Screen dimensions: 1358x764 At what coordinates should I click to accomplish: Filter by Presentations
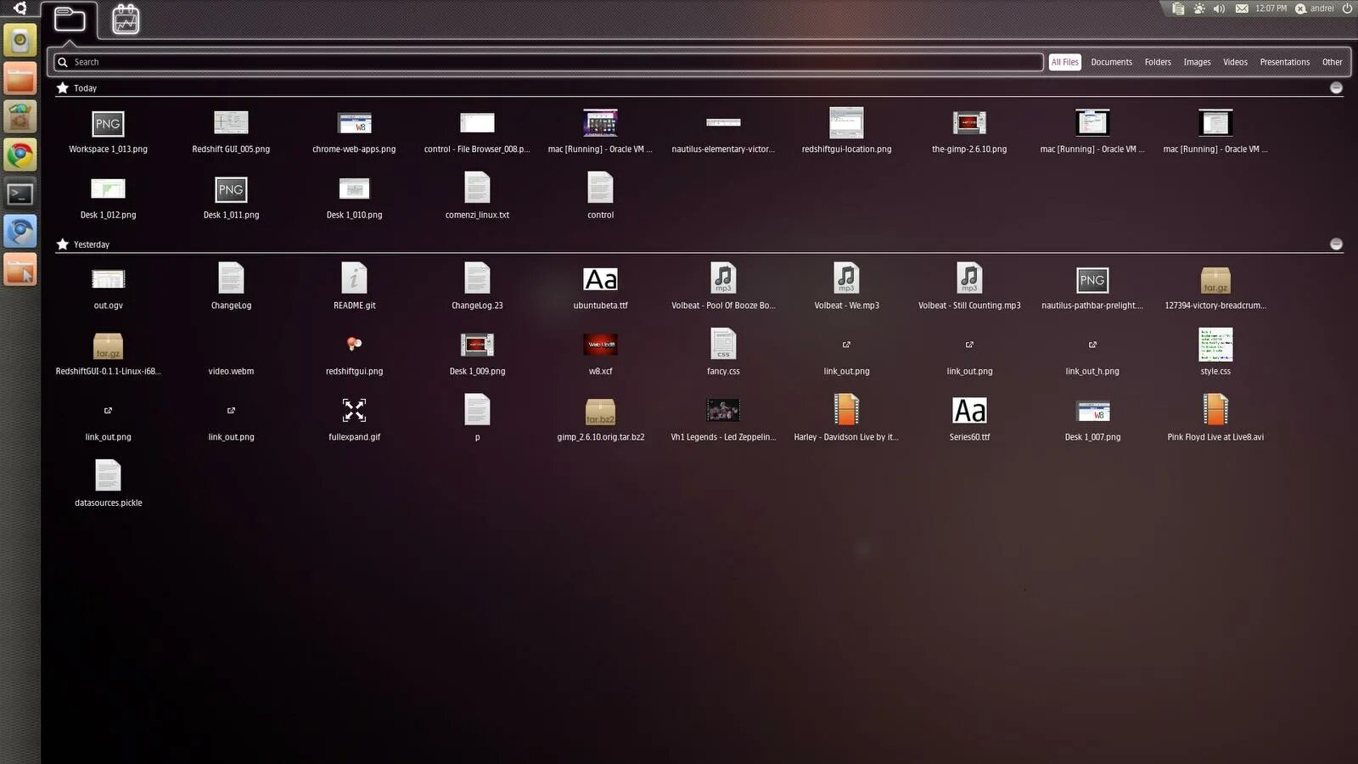coord(1284,62)
